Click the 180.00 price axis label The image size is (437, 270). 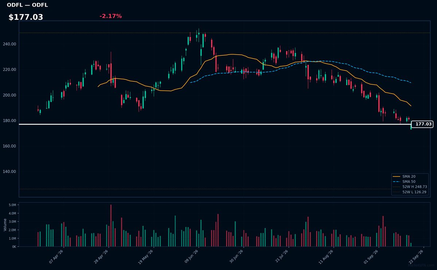tap(10, 120)
